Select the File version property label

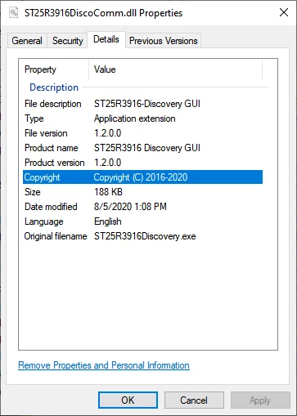coord(46,133)
